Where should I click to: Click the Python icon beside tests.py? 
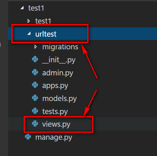pyautogui.click(x=35, y=111)
